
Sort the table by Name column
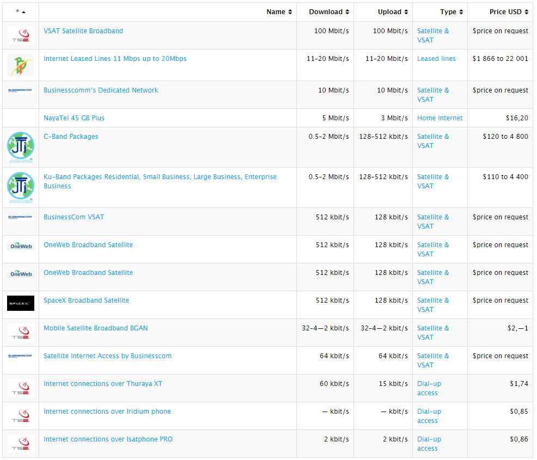click(279, 12)
